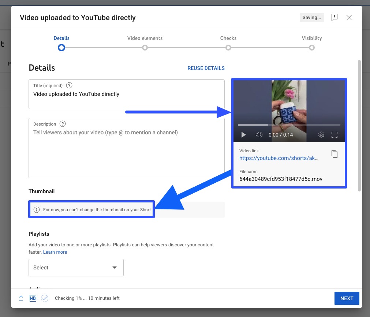This screenshot has height=317, width=370.
Task: Click the upload status arrow icon
Action: (21, 298)
